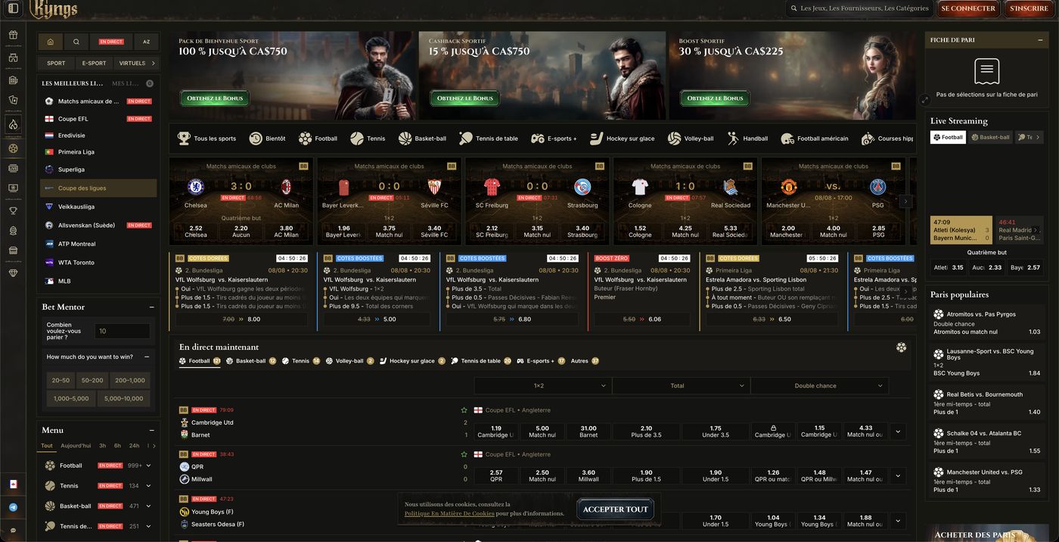Click football icon right of En direct maintenant

pyautogui.click(x=901, y=347)
